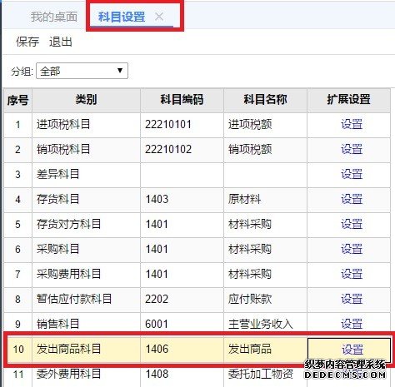
Task: Click the empty code cell of 差异科目
Action: 182,175
